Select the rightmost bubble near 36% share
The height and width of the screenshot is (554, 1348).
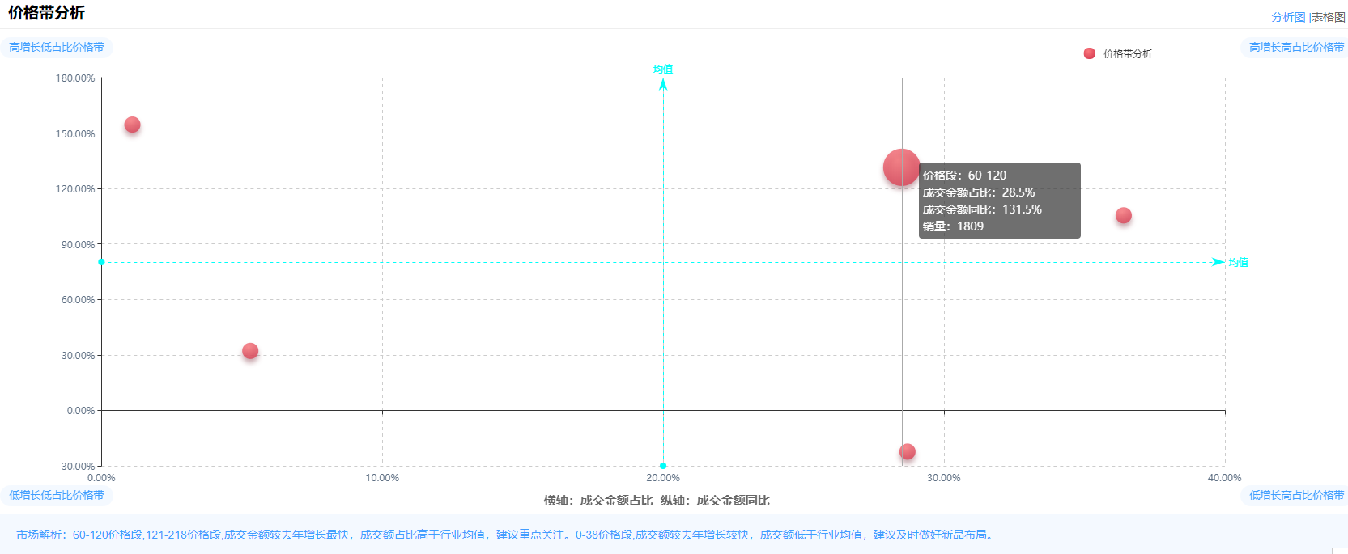(x=1123, y=215)
